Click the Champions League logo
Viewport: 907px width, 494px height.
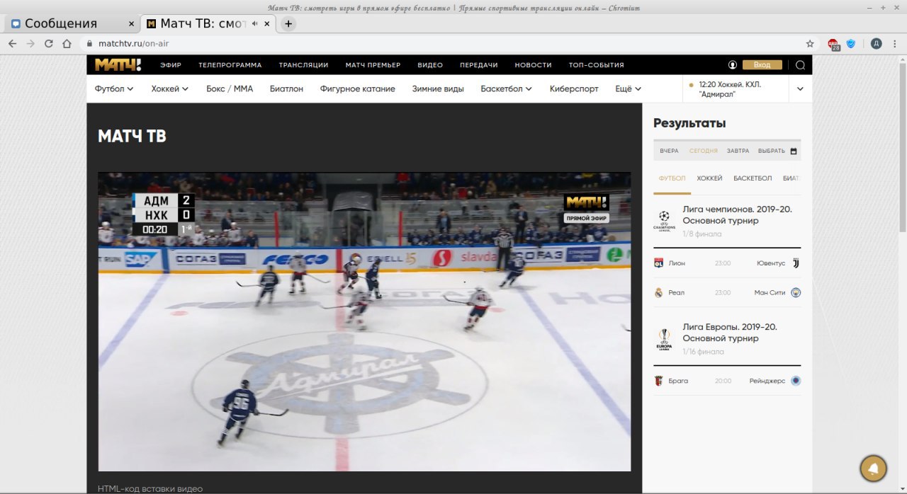point(664,221)
